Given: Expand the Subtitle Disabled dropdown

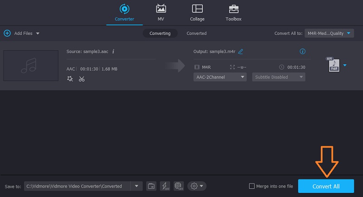Looking at the screenshot, I should (x=279, y=77).
